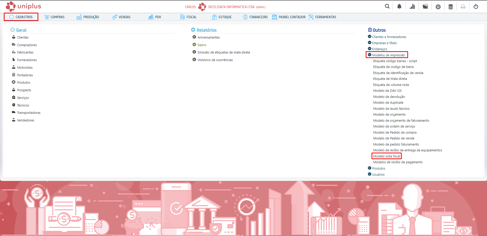Collapse the Modelos de impressão section

click(x=388, y=55)
